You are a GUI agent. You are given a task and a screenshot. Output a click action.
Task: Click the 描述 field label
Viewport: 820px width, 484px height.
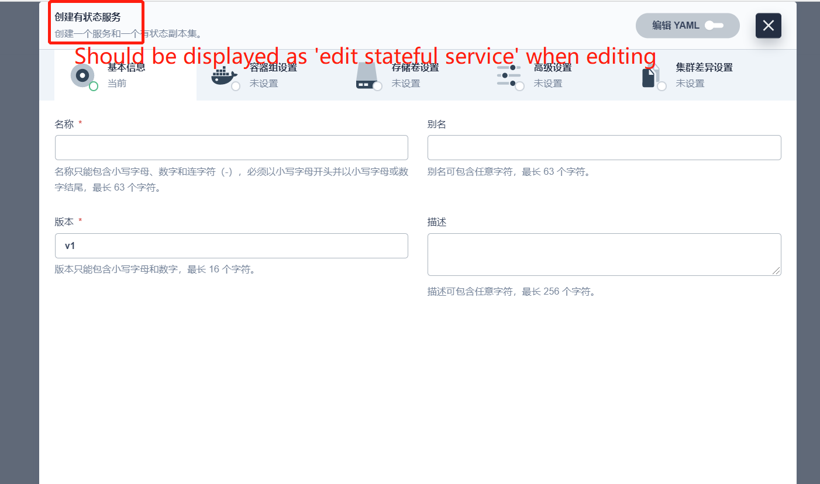click(x=437, y=223)
